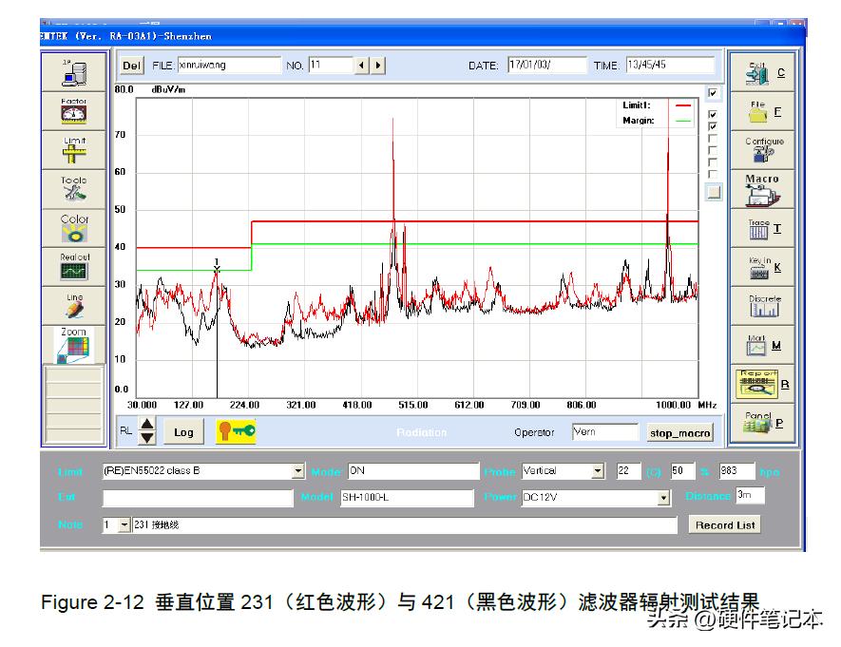Open the File folder icon
Viewport: 841px width, 647px height.
(x=762, y=111)
